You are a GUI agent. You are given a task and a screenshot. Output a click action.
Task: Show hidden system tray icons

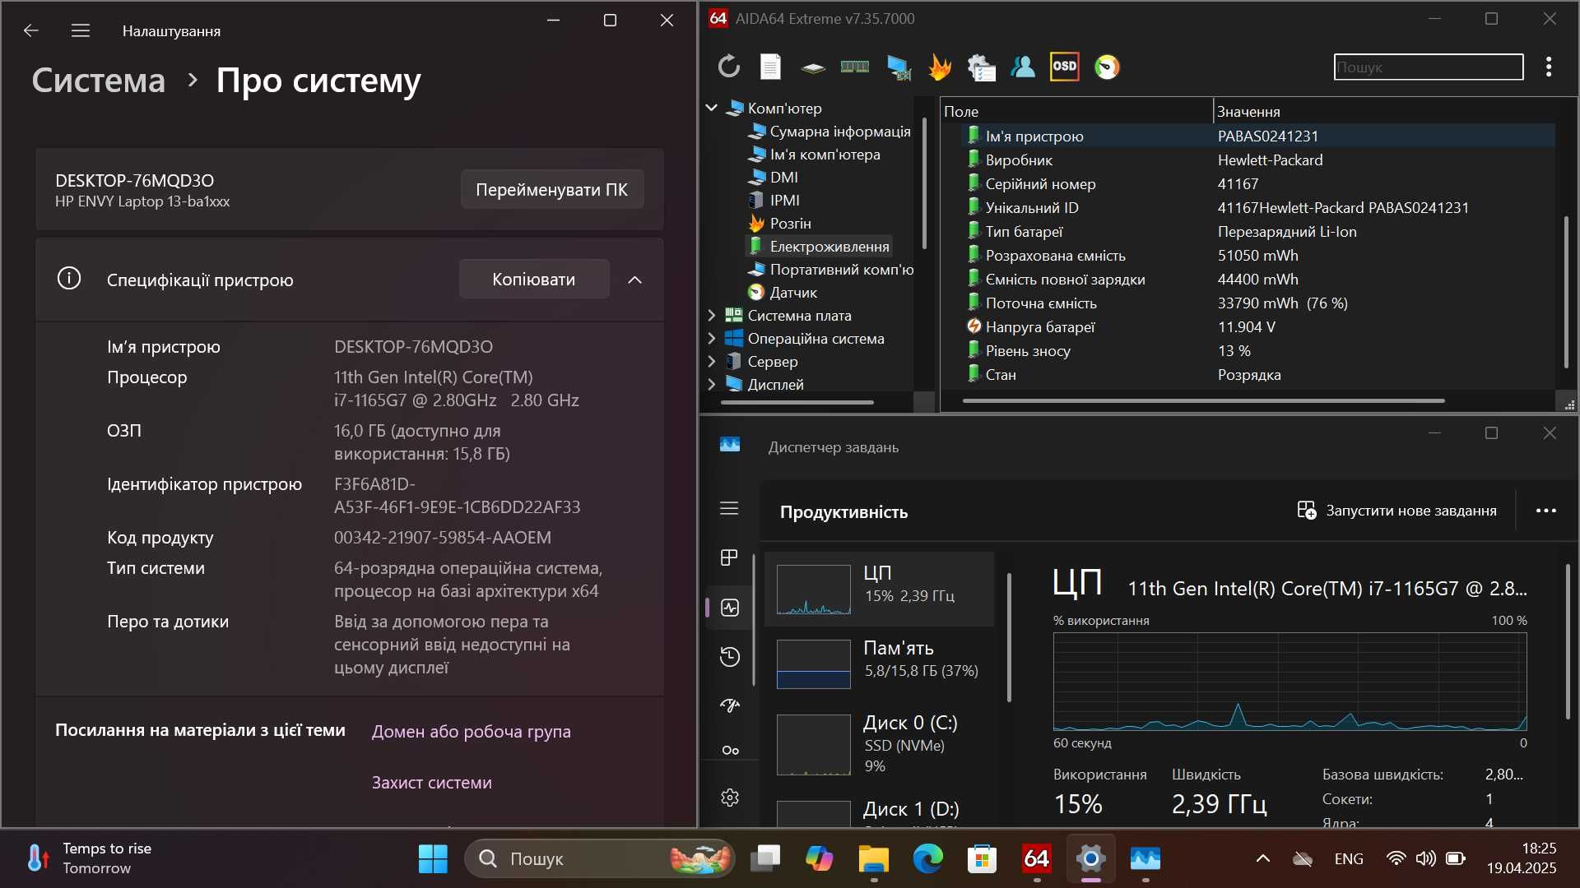click(1262, 858)
